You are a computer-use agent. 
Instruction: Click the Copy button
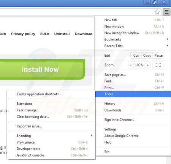click(x=147, y=56)
